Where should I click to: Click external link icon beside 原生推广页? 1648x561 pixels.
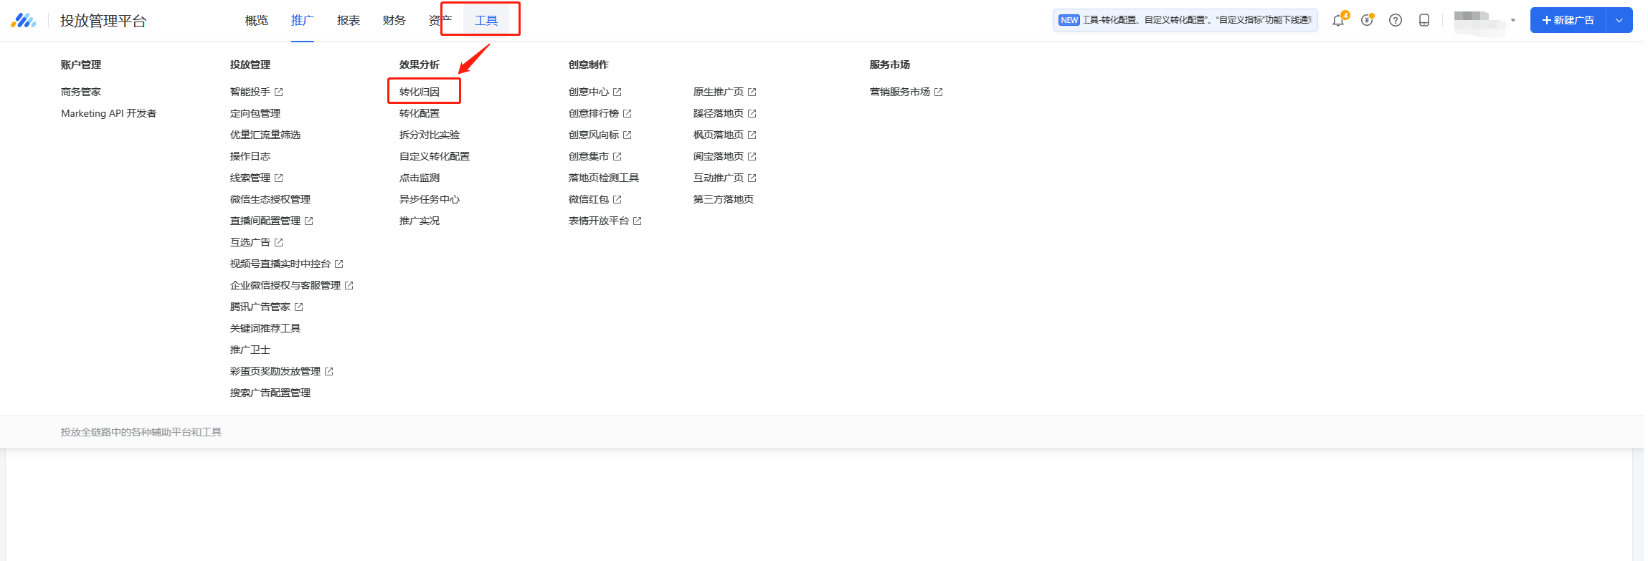[x=752, y=92]
